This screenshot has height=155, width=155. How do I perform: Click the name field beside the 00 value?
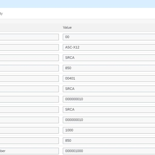(x=29, y=37)
